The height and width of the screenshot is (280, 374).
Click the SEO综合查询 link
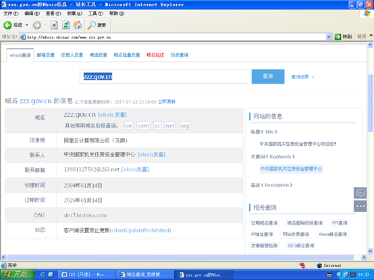(x=300, y=246)
